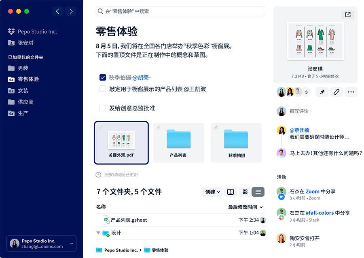This screenshot has height=258, width=364.
Task: Mark 发给创意总监批准 as done
Action: click(x=102, y=108)
